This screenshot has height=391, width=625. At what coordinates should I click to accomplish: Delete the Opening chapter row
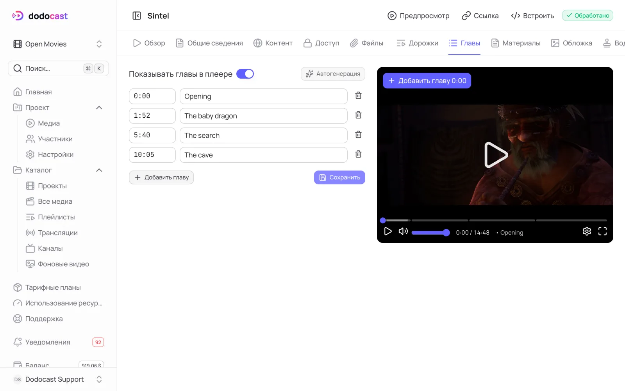coord(358,95)
